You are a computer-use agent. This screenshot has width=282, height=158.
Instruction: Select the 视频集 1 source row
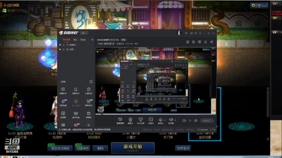[76, 45]
